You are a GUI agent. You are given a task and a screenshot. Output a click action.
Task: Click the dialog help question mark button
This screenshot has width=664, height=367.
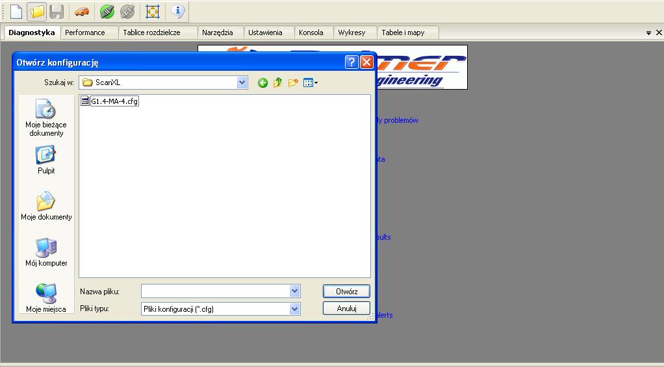coord(351,62)
